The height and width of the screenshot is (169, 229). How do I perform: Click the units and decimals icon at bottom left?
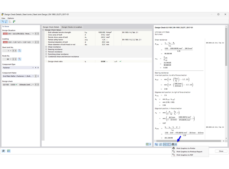pos(9,151)
